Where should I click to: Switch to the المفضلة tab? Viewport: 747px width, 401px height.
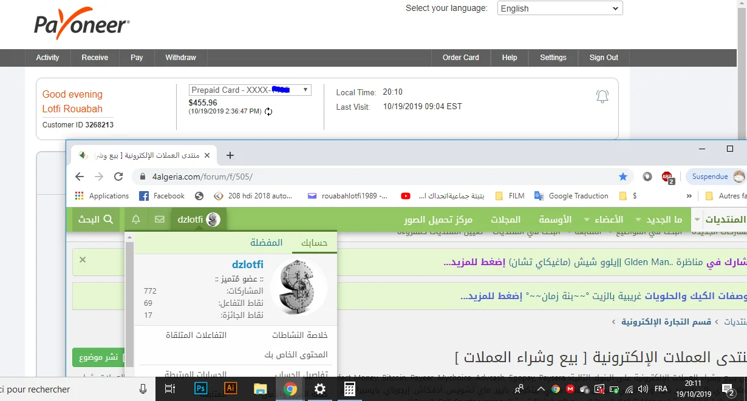pyautogui.click(x=267, y=243)
